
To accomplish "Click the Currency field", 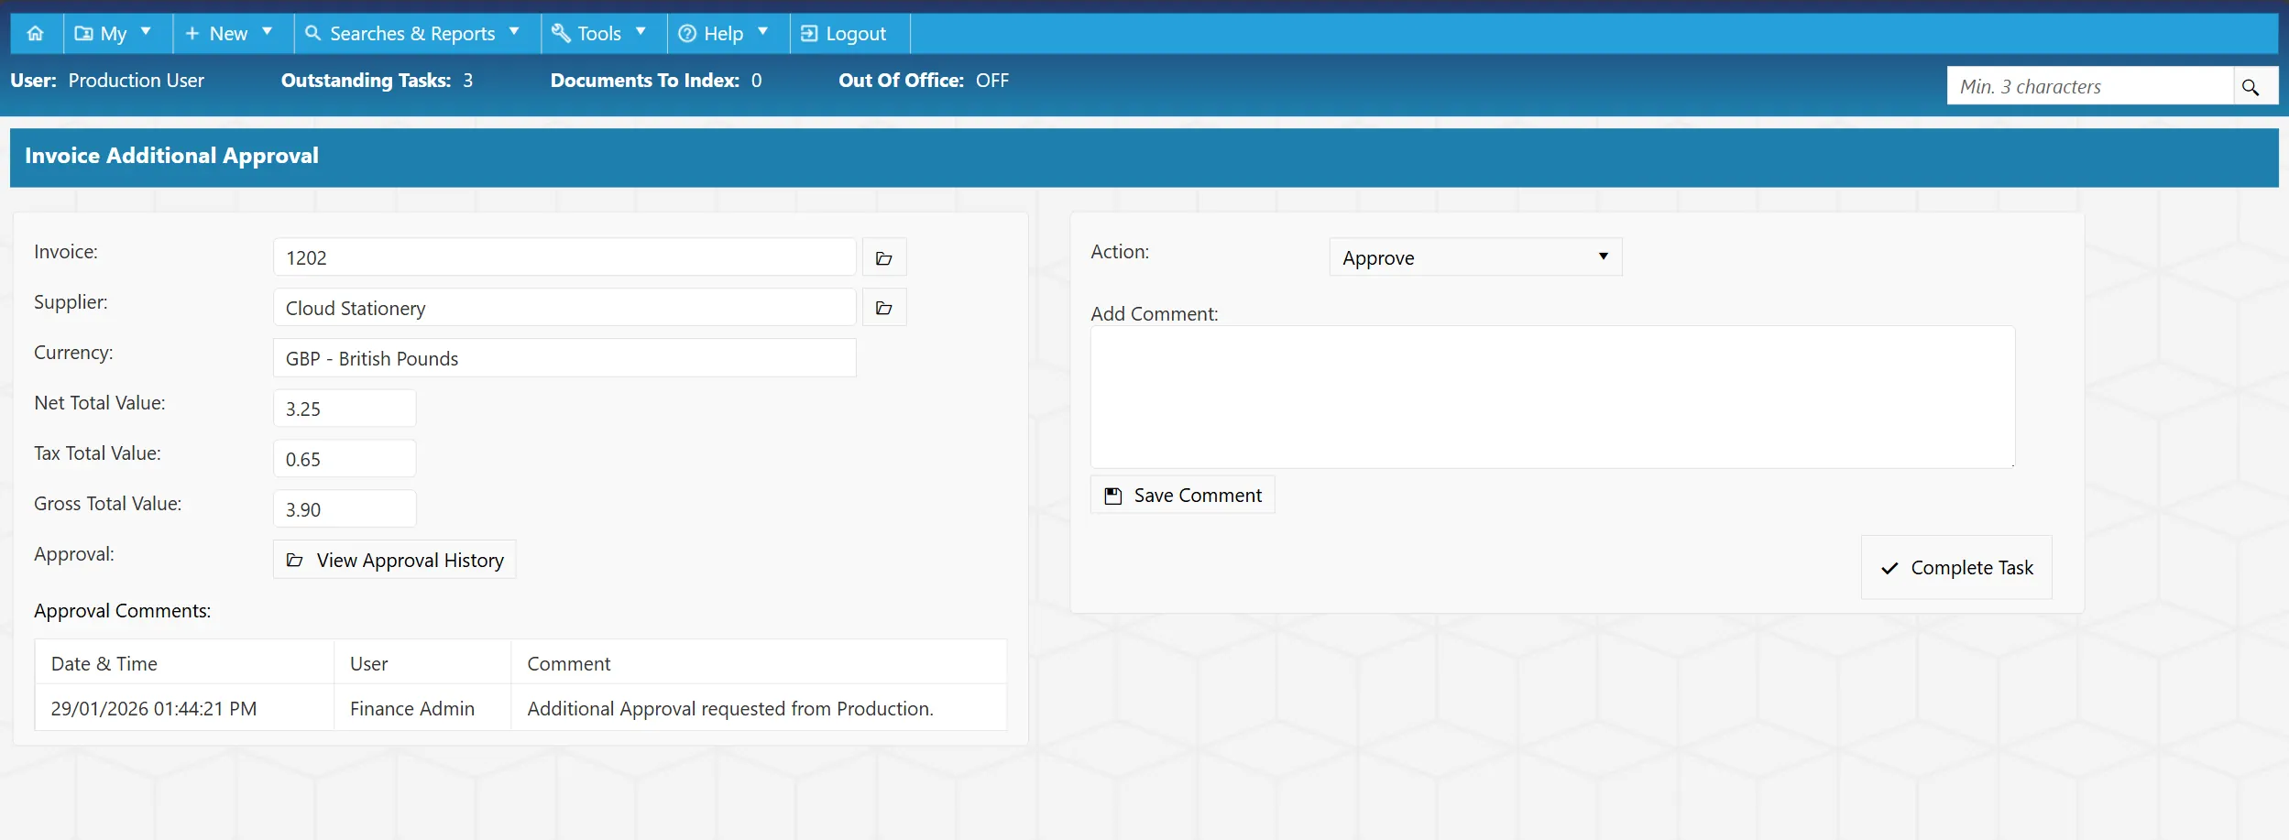I will click(x=564, y=358).
